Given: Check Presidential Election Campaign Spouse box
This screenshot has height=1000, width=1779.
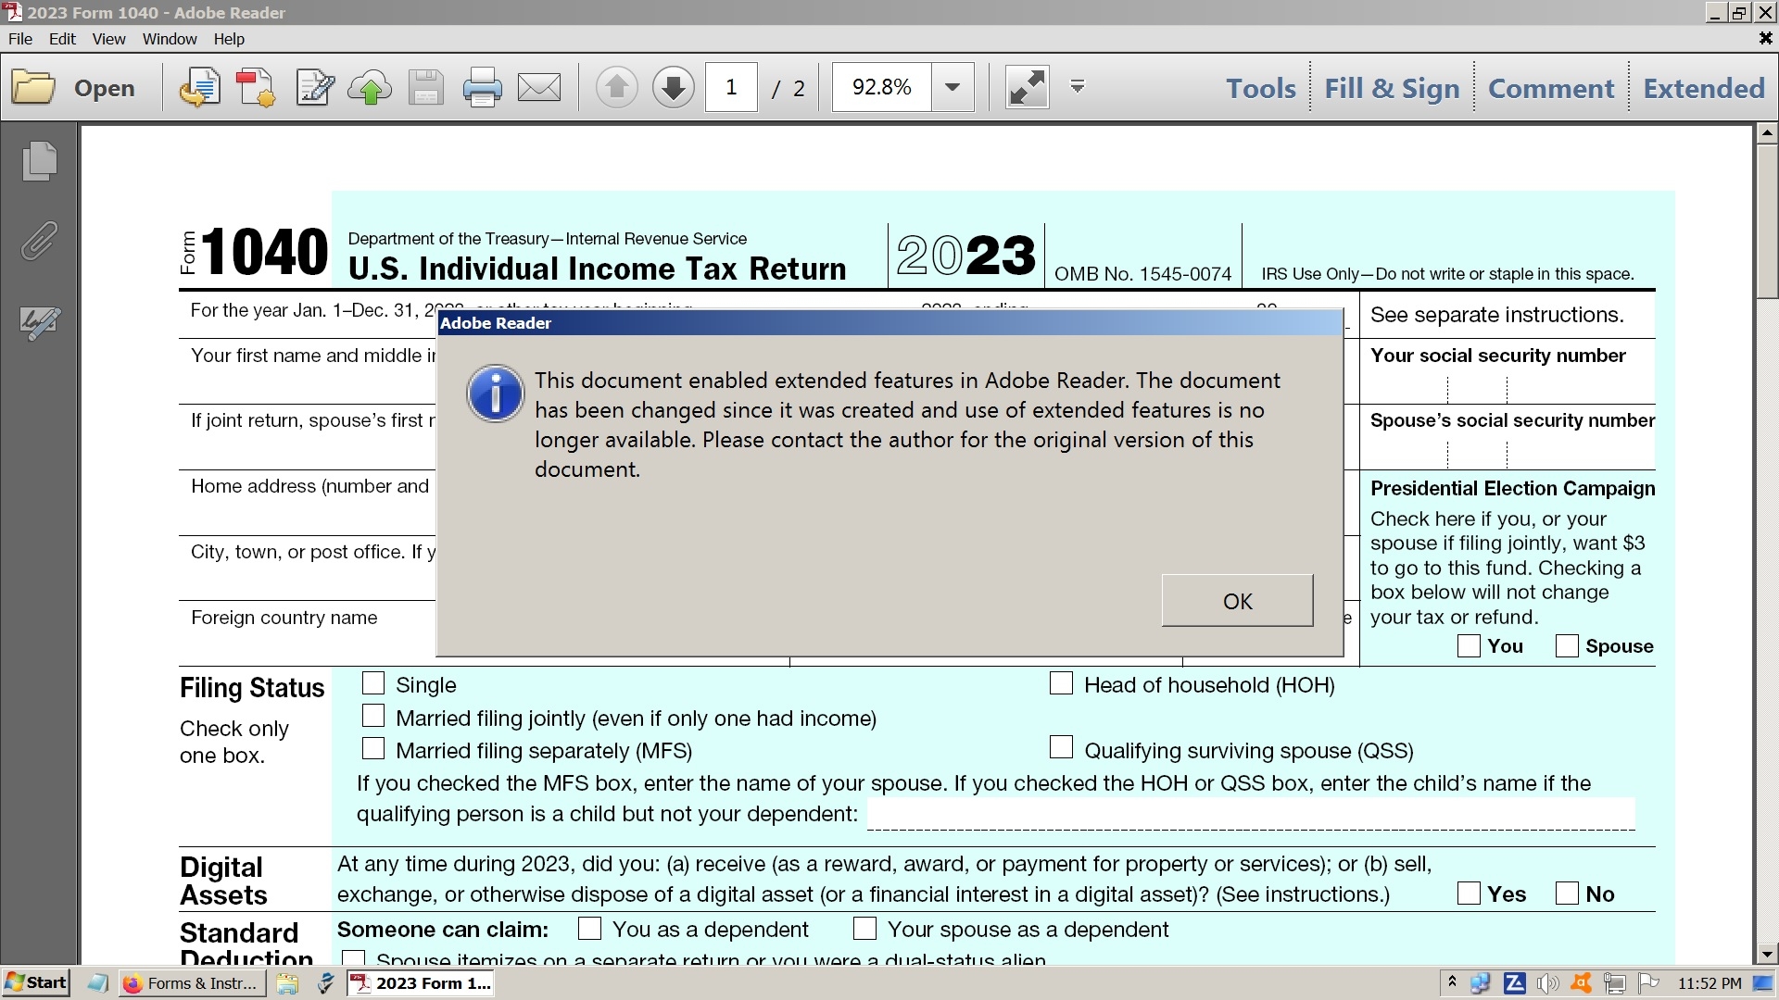Looking at the screenshot, I should point(1567,645).
